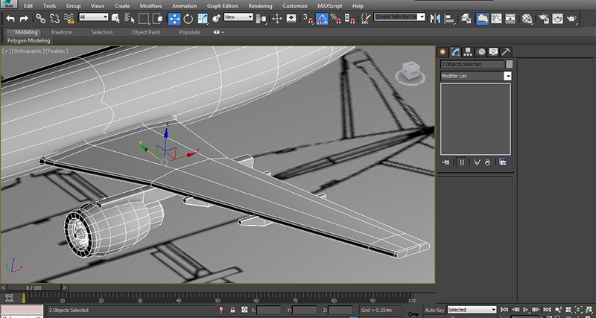Screen dimensions: 596x318
Task: Toggle the selection lock padlock icon
Action: coord(232,310)
